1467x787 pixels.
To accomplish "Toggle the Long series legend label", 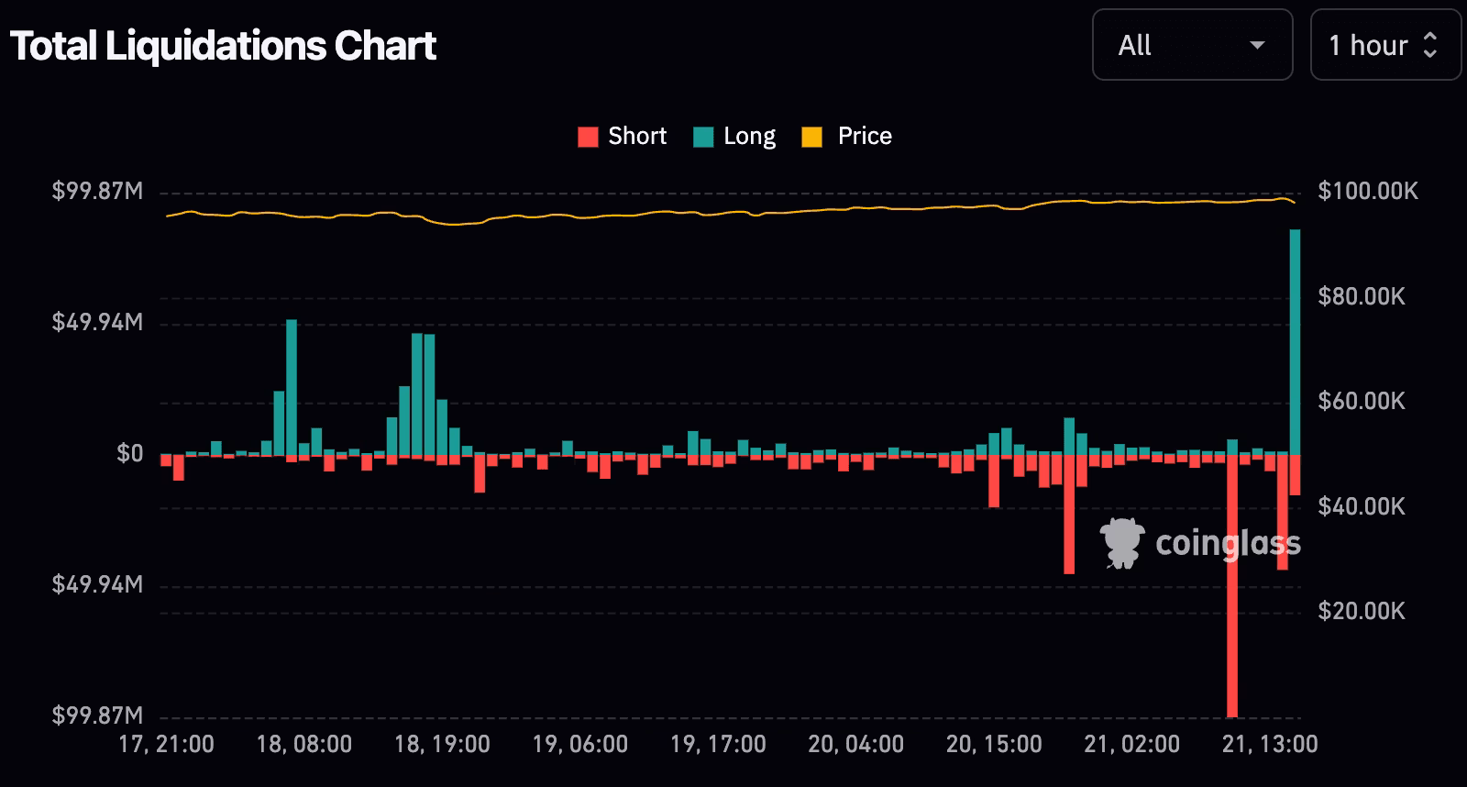I will click(749, 137).
